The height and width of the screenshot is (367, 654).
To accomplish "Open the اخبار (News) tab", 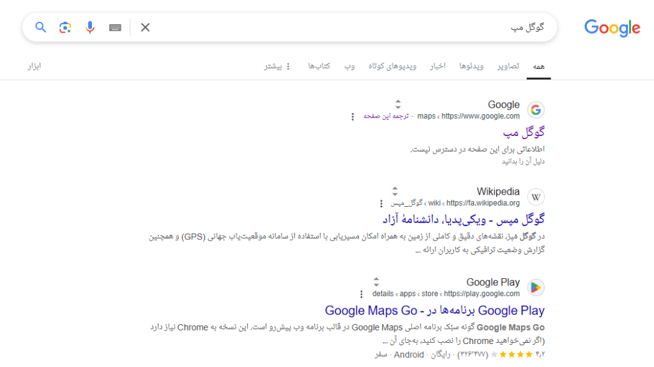I will click(x=437, y=66).
